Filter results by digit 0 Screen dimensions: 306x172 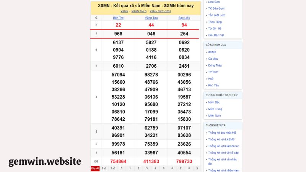click(x=121, y=168)
